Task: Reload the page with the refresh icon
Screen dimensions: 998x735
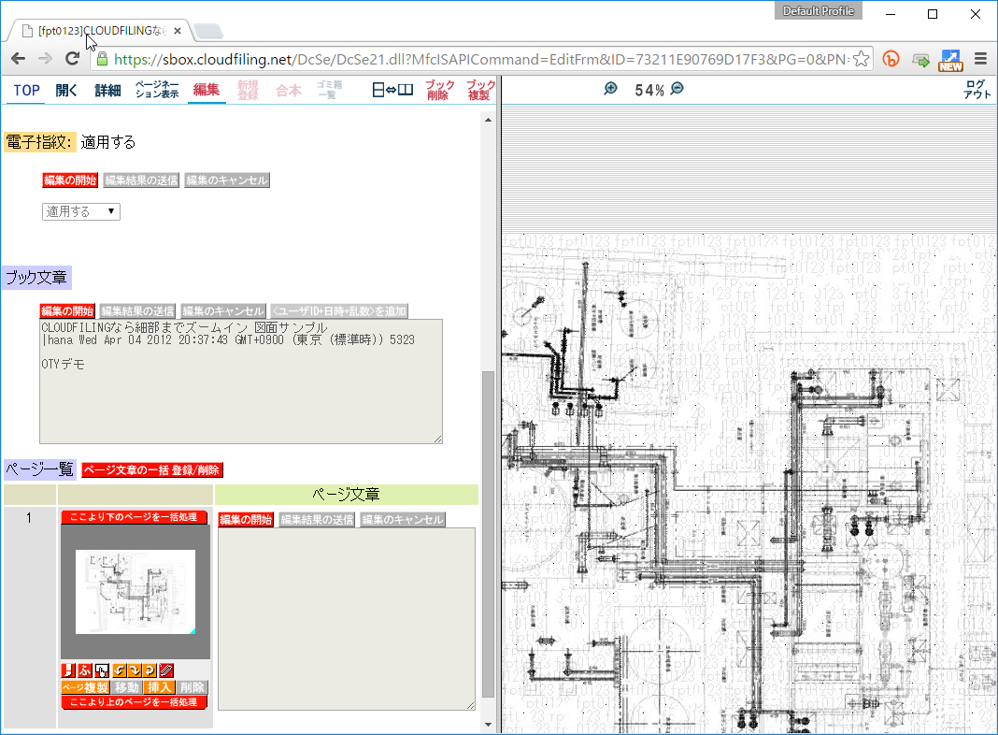Action: coord(73,59)
